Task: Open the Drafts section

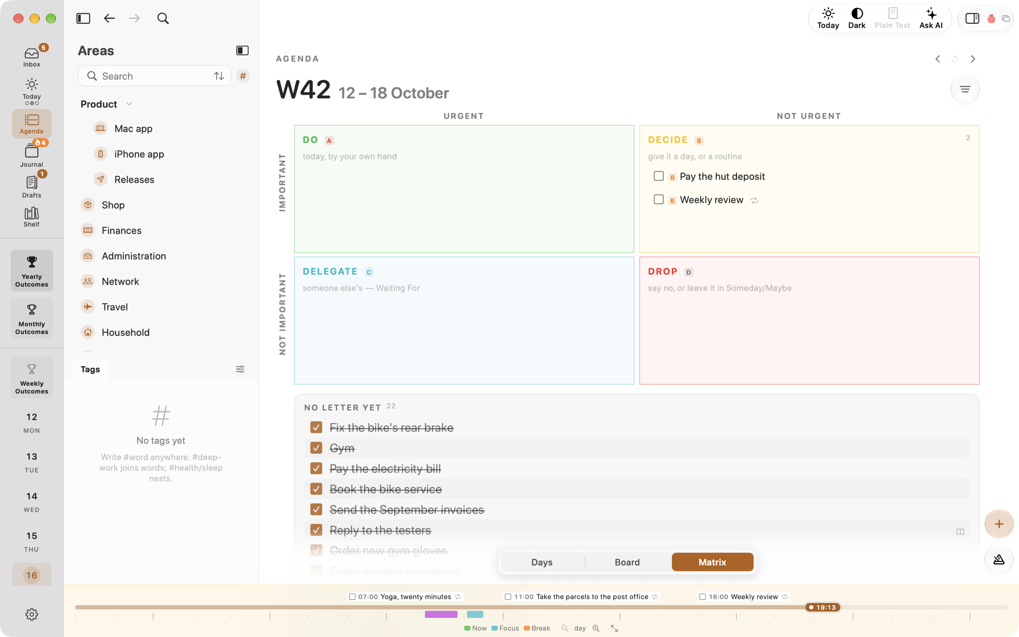Action: click(31, 186)
